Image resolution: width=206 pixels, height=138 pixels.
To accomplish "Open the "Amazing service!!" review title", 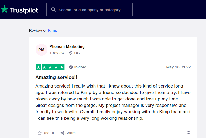I will pos(56,77).
